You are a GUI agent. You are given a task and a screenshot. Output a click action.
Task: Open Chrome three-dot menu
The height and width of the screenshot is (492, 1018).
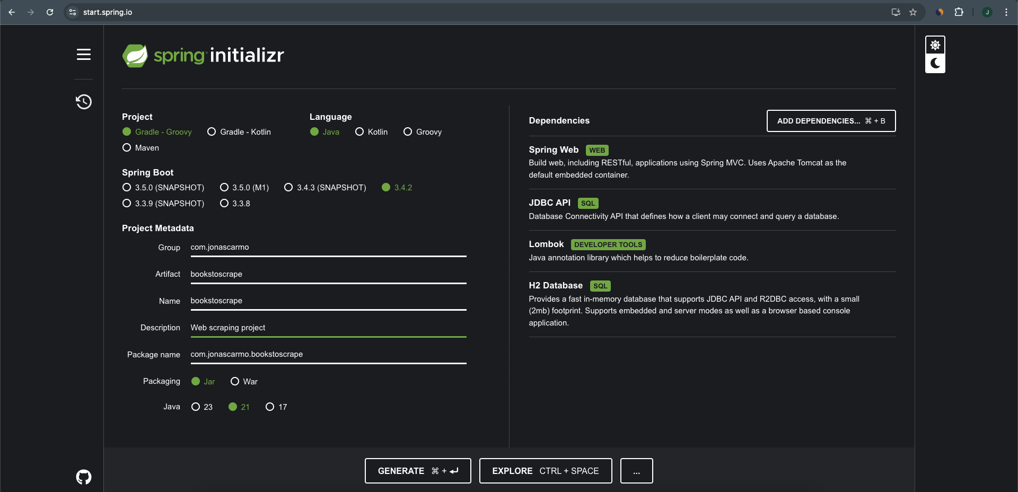coord(1006,12)
